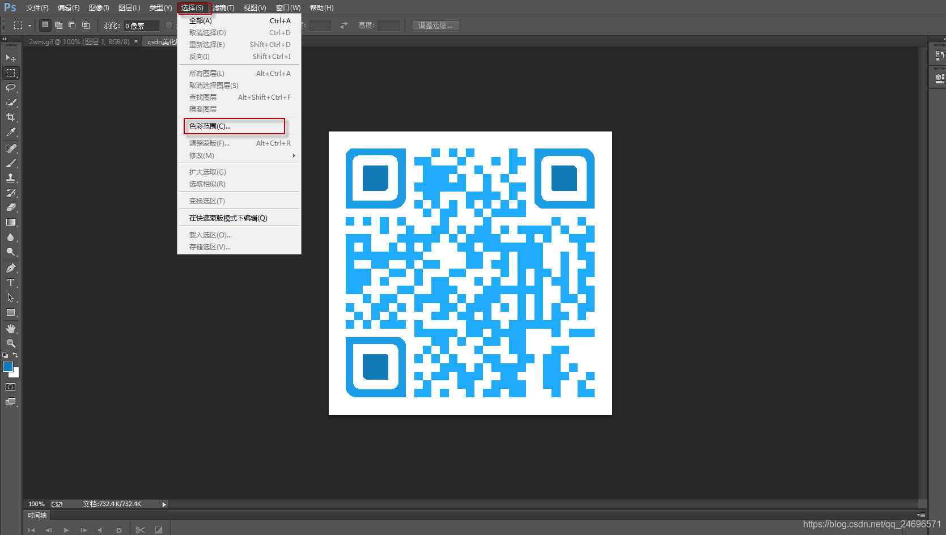Image resolution: width=946 pixels, height=535 pixels.
Task: Open the marquee tool preset picker arrow
Action: pos(30,26)
